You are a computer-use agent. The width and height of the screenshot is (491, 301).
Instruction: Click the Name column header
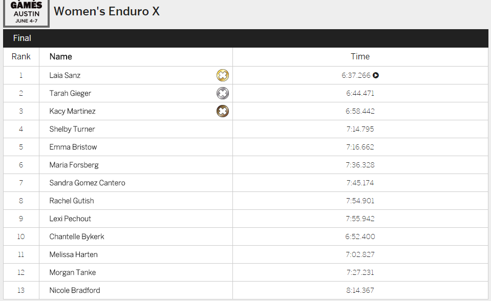(60, 57)
